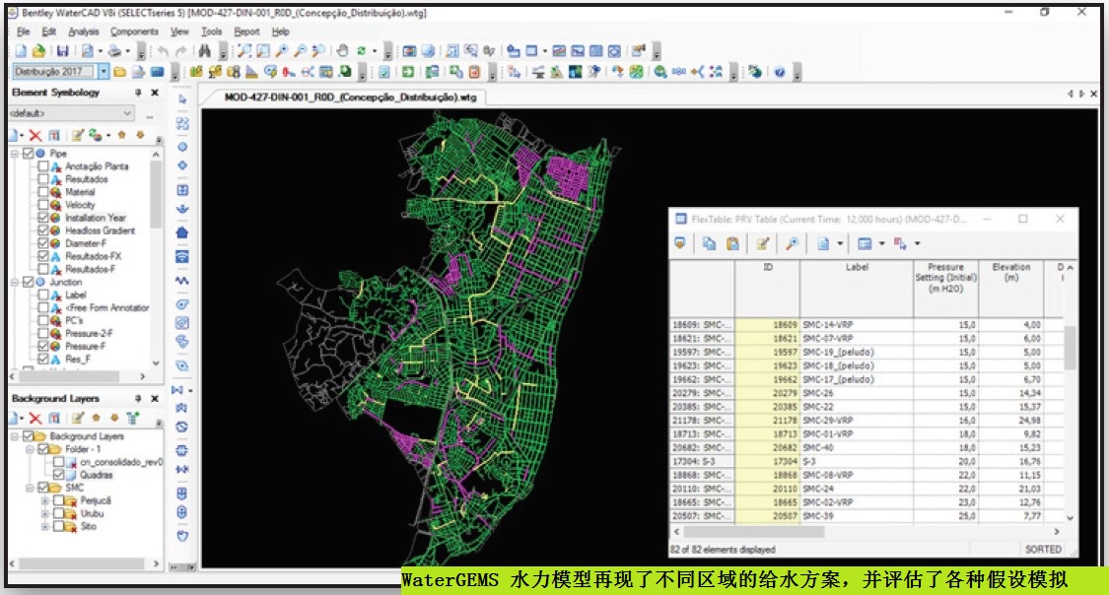Open the Analysis menu

click(x=84, y=32)
